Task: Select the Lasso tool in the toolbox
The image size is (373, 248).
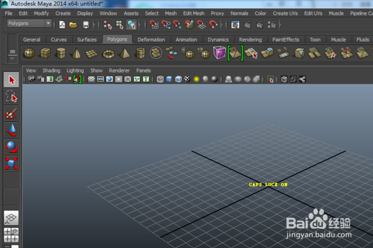Action: pyautogui.click(x=11, y=97)
